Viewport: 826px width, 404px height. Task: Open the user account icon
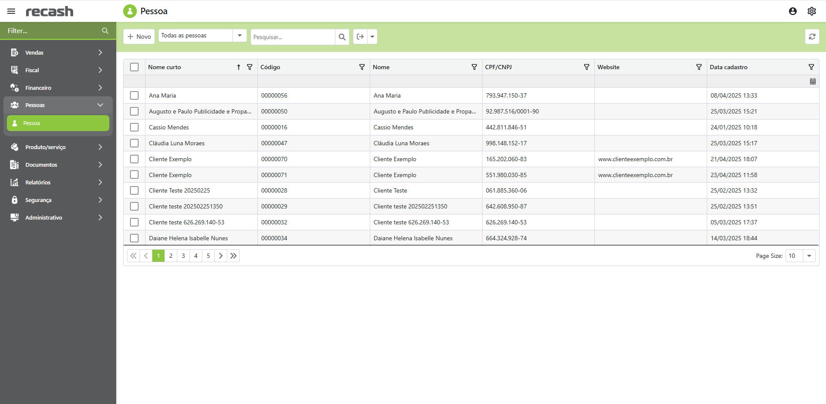(x=792, y=11)
